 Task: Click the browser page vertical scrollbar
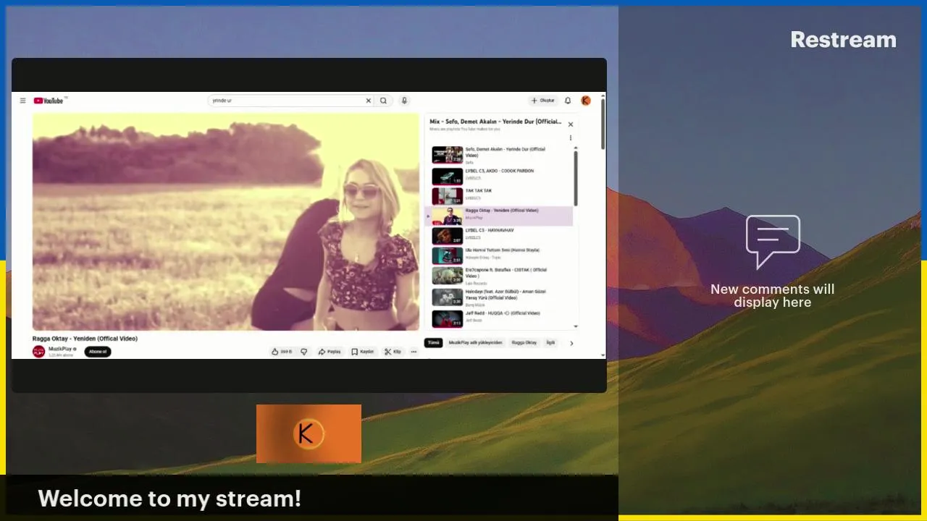click(x=603, y=123)
